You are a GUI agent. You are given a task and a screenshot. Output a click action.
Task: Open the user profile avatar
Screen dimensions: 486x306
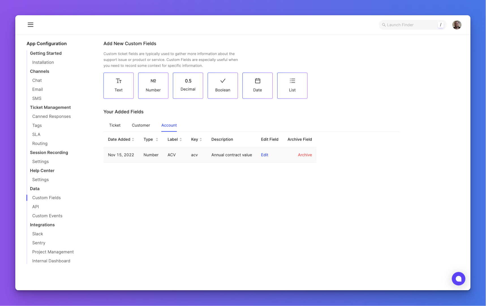tap(457, 25)
